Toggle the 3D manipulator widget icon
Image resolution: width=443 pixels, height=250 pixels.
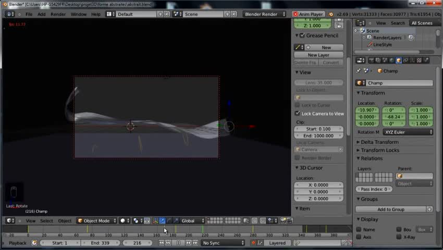tap(155, 221)
